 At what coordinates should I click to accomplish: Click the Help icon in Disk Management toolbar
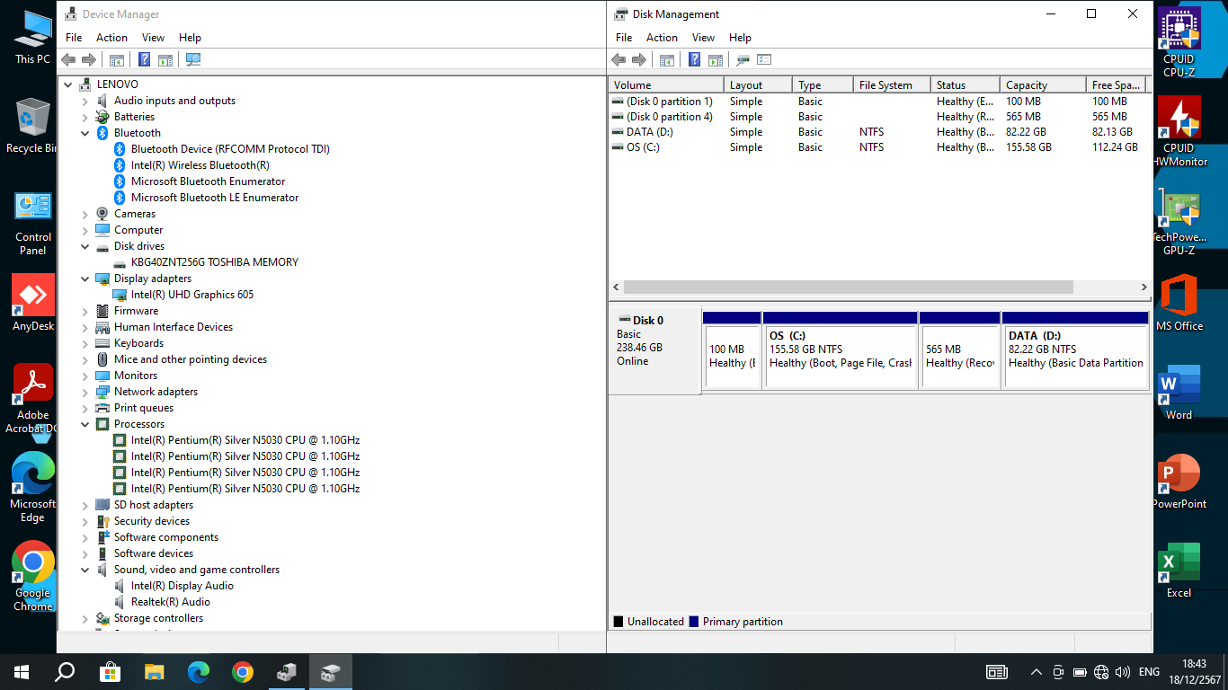(694, 60)
